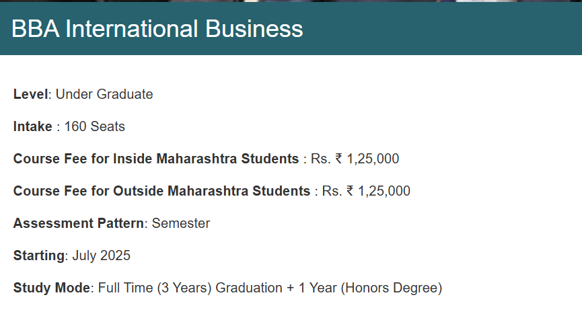Click the Assessment Pattern label
Viewport: 582px width, 322px height.
78,223
